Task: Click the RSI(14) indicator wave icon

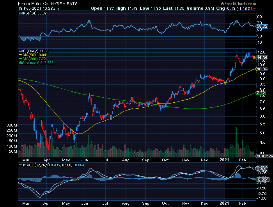Action: (21, 13)
